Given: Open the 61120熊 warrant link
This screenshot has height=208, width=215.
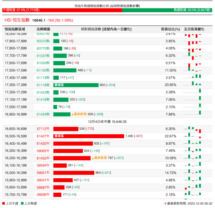Looking at the screenshot, I should [43, 70].
